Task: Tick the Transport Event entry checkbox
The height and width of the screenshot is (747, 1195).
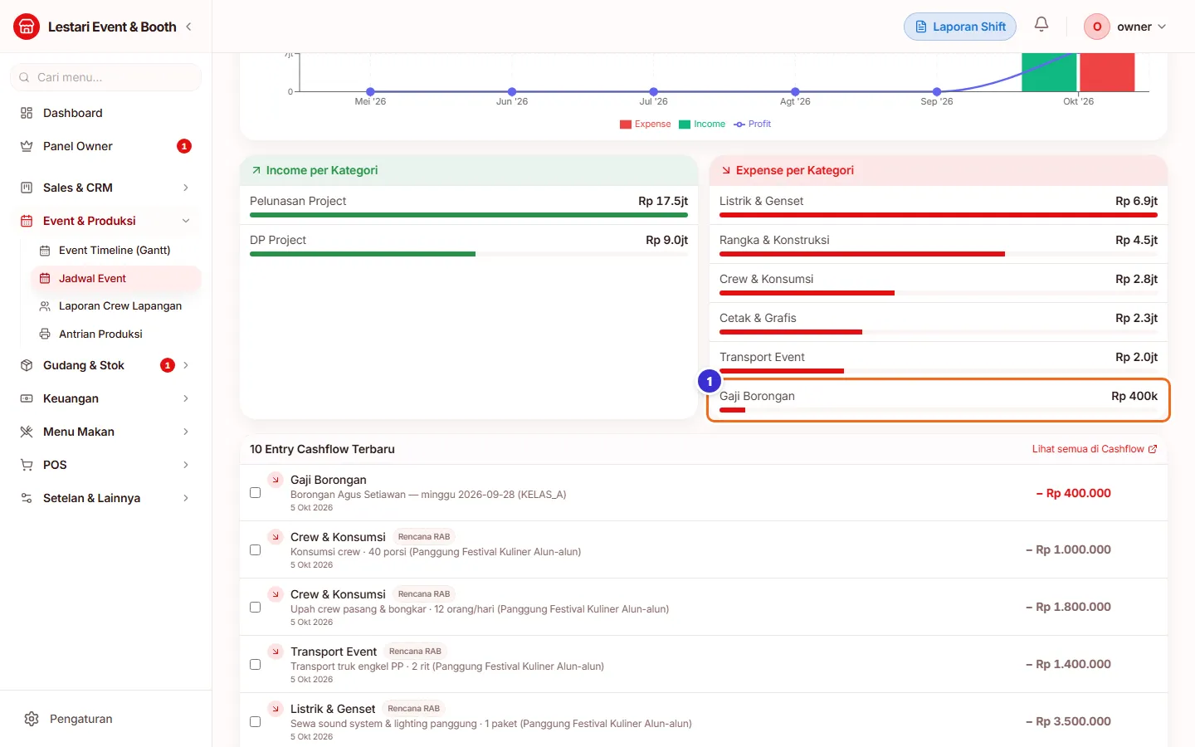Action: click(x=256, y=665)
